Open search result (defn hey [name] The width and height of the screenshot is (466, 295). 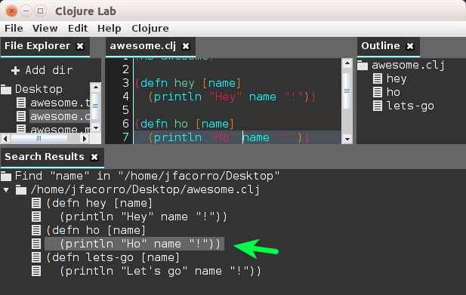(x=99, y=203)
